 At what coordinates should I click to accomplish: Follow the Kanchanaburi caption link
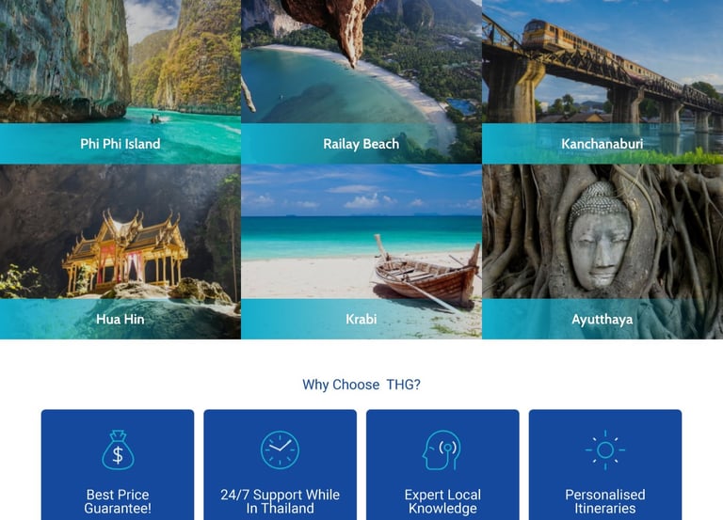click(x=602, y=144)
